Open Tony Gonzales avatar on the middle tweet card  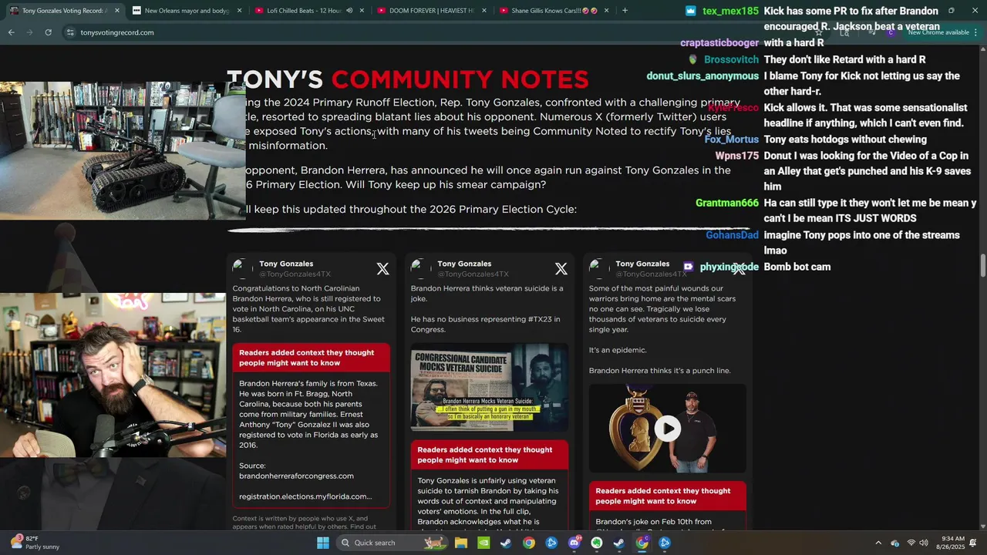pyautogui.click(x=420, y=268)
